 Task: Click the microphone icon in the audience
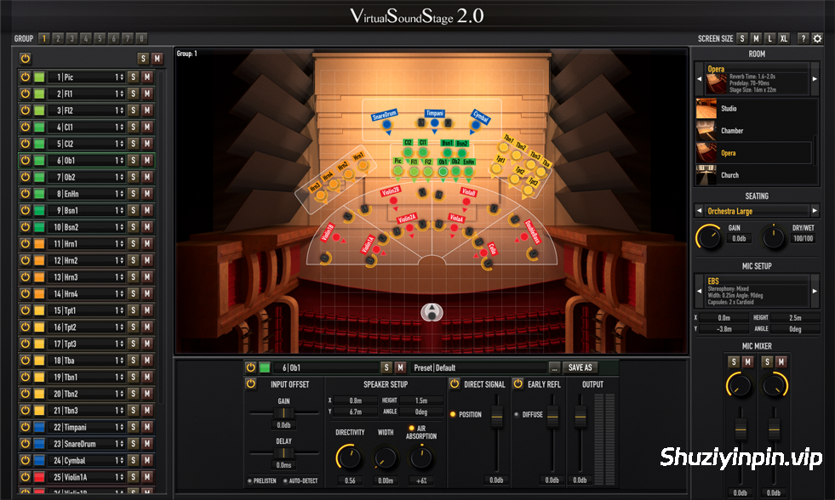(432, 312)
